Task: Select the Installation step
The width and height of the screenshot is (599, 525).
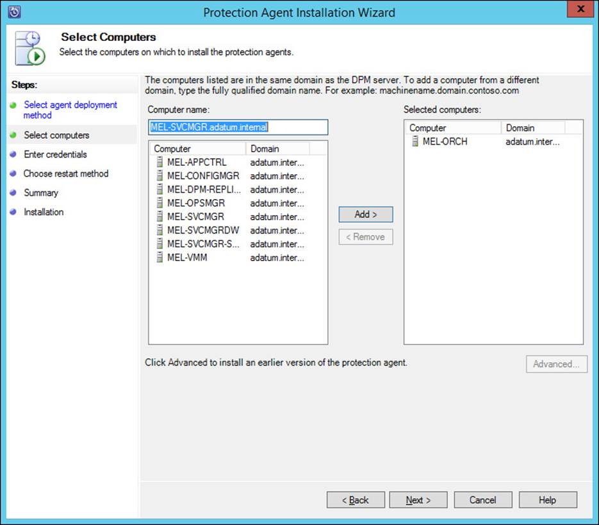Action: 44,212
